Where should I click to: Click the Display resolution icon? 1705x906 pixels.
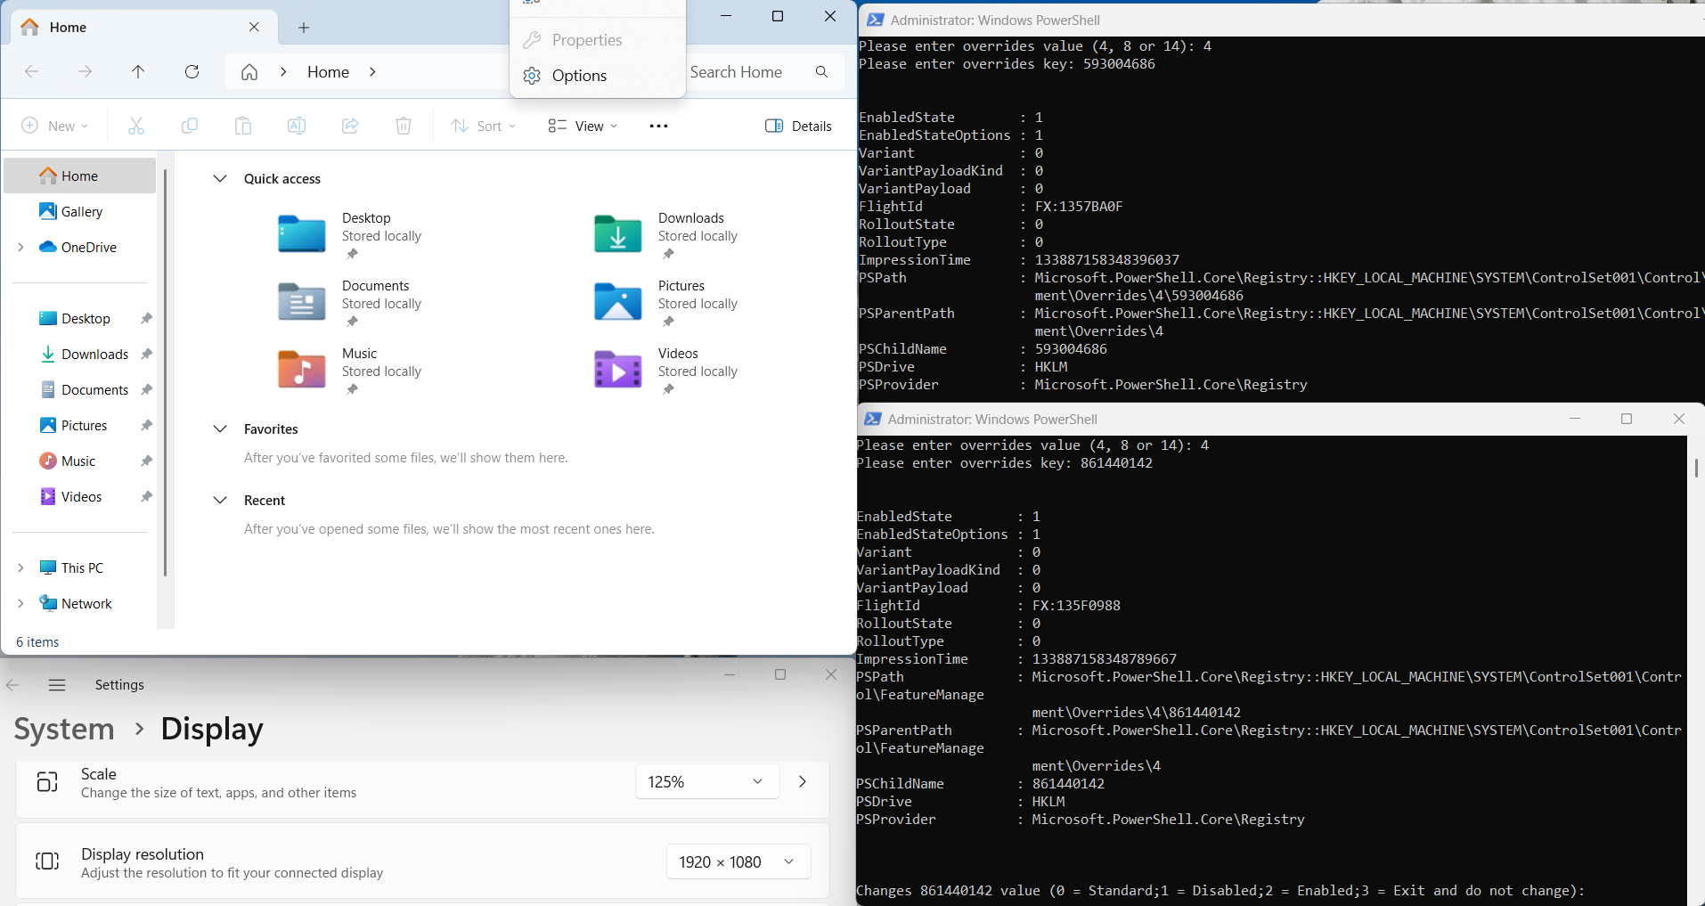point(47,861)
